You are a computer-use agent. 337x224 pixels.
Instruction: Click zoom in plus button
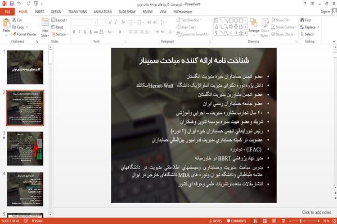coord(318,221)
